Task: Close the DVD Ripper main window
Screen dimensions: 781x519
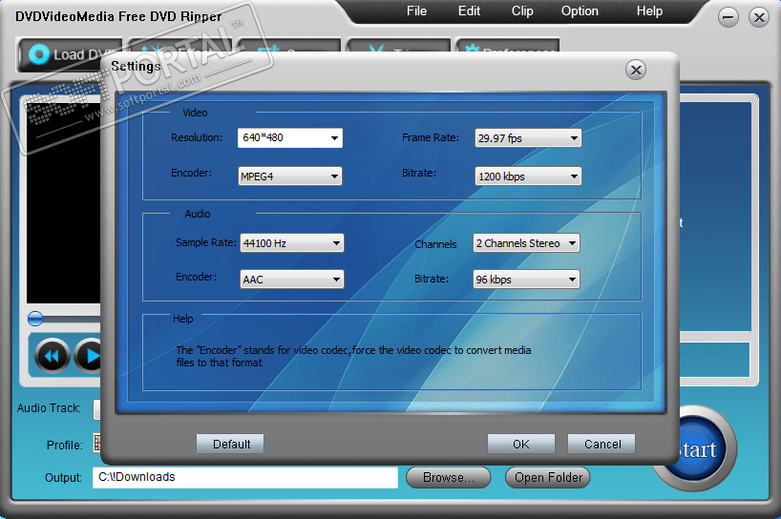Action: tap(759, 18)
